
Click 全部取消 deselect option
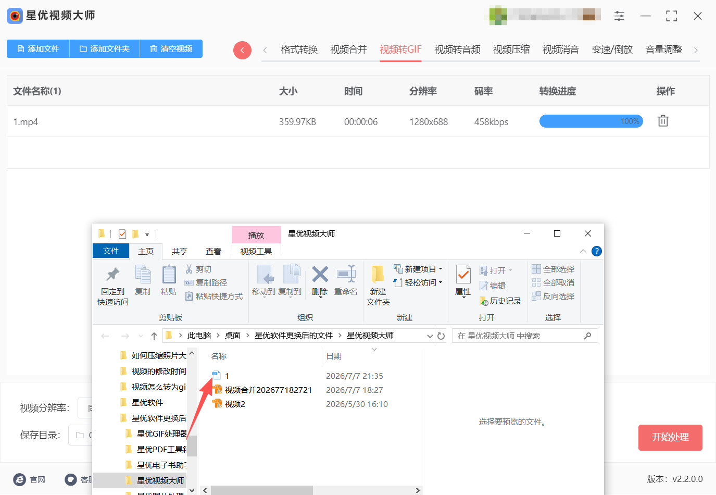[x=552, y=282]
